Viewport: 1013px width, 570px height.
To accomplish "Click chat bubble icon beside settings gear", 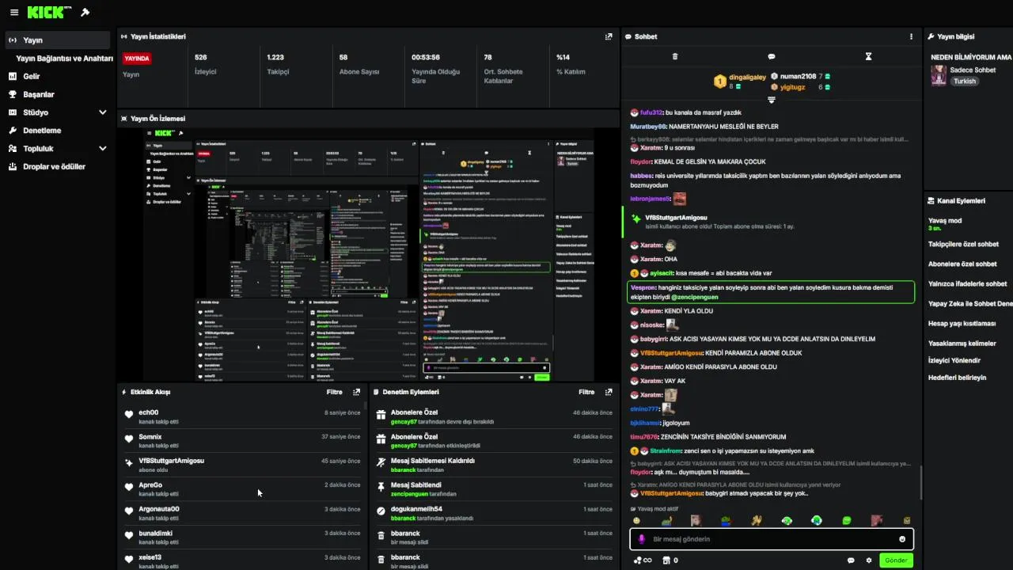I will click(851, 560).
